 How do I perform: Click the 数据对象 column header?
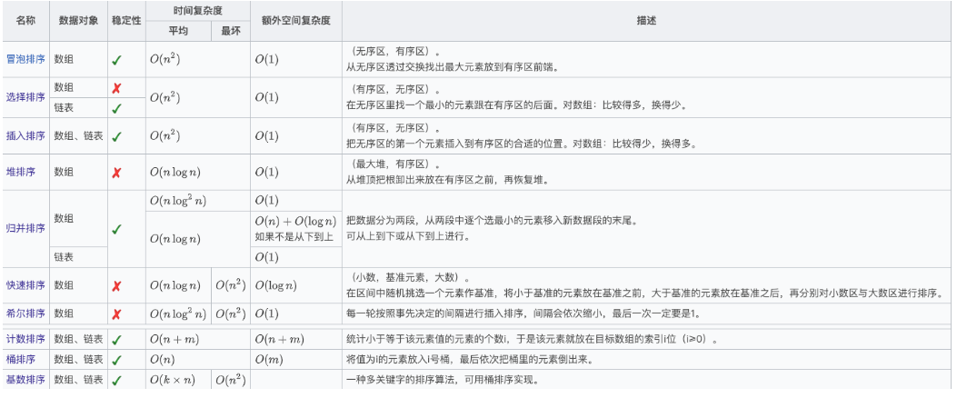pos(78,20)
